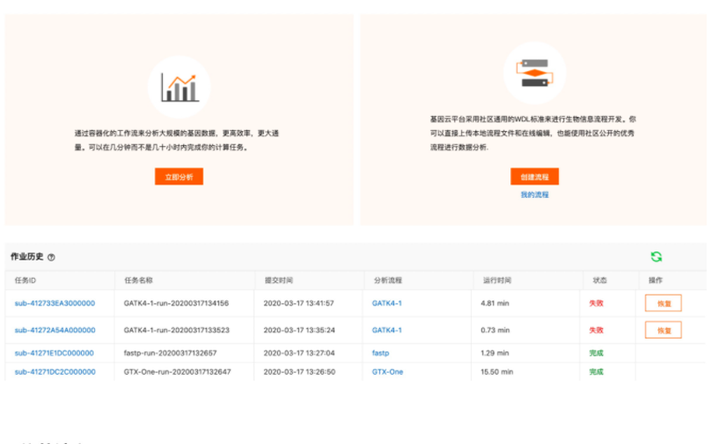Open task sub-41272A54A000000

54,330
